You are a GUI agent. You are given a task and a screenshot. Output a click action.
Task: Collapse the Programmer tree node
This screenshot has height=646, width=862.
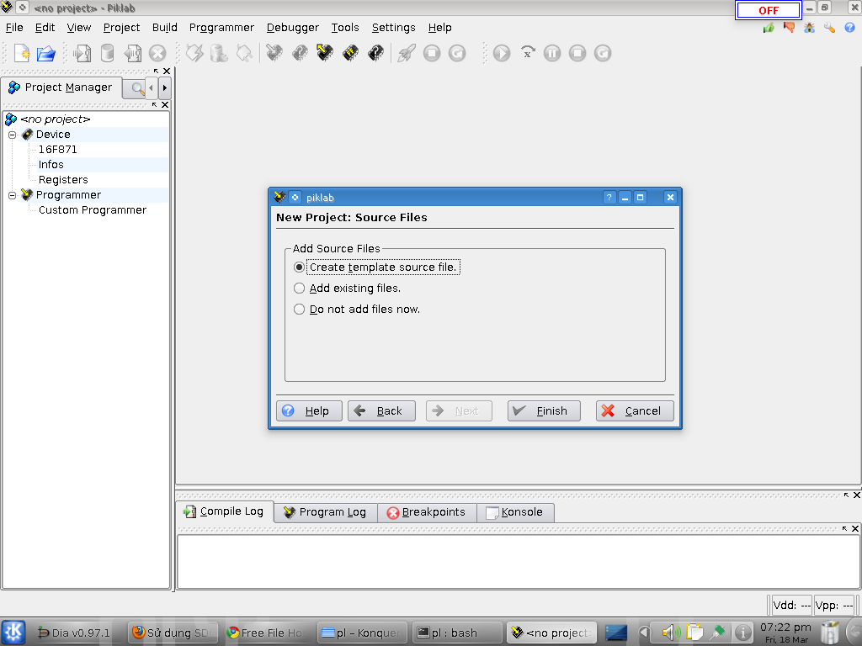[12, 195]
